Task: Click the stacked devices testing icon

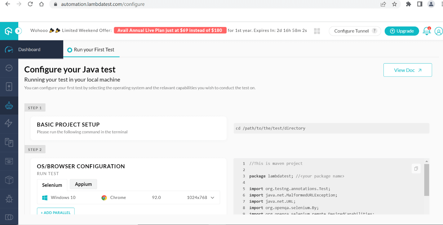Action: (x=9, y=142)
